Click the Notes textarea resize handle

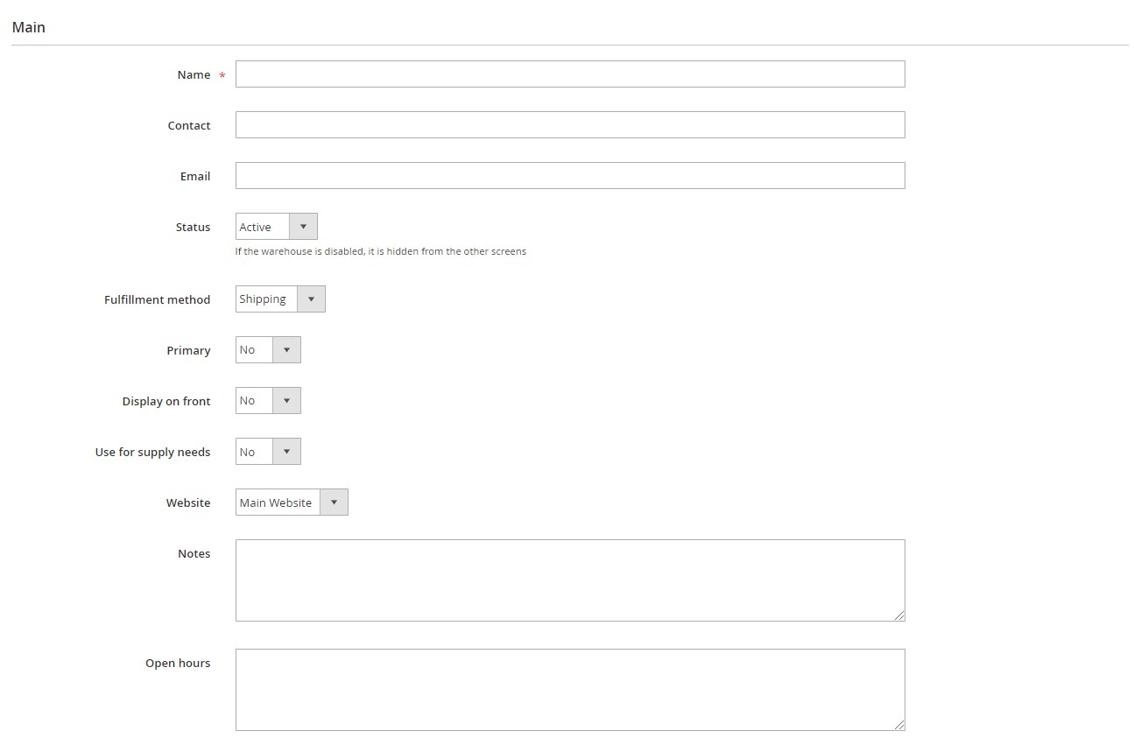[899, 615]
